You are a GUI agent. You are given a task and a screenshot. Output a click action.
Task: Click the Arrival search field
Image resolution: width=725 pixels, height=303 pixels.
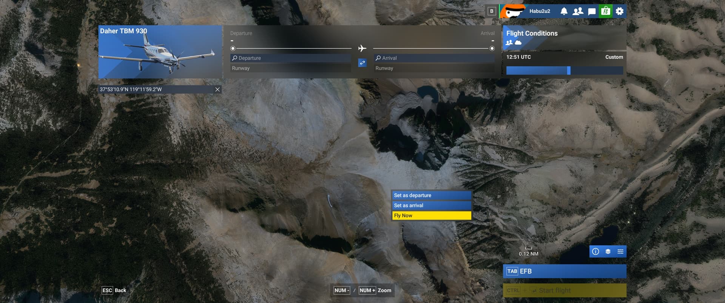[x=434, y=58]
